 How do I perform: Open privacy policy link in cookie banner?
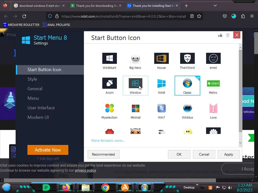tap(85, 170)
